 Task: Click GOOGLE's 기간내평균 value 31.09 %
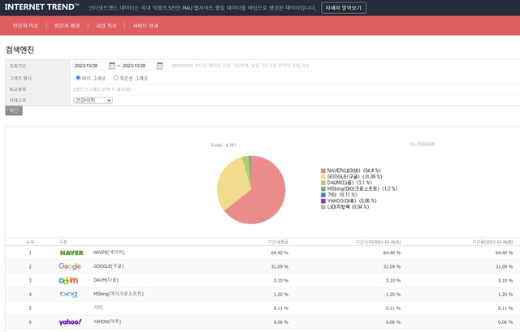[279, 267]
